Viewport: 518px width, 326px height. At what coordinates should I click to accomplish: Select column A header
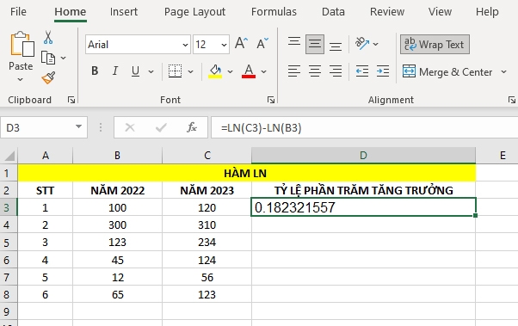pyautogui.click(x=46, y=155)
